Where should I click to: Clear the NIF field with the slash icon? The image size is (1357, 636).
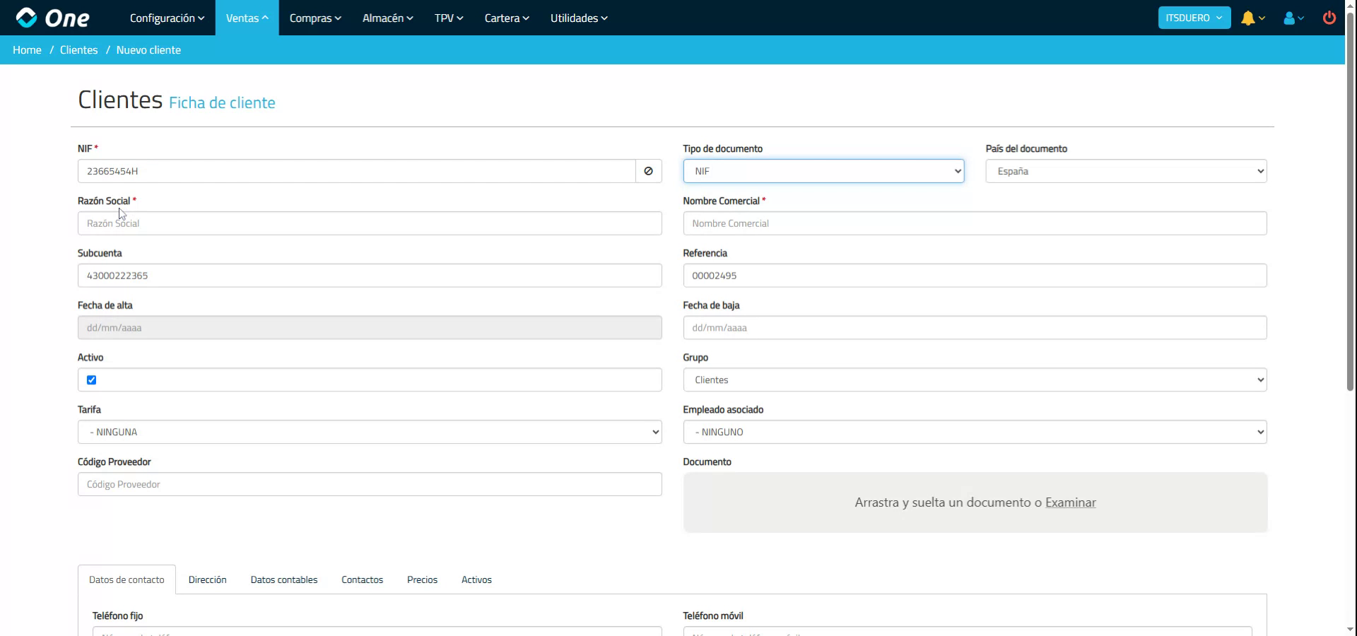pyautogui.click(x=647, y=171)
